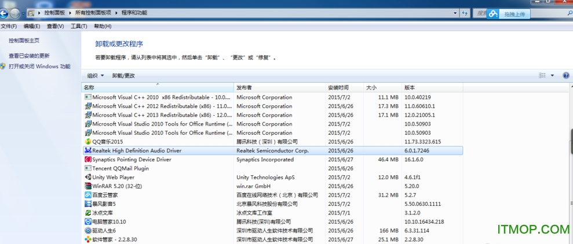
Task: Expand the recent pages arrow by navigation buttons
Action: click(x=23, y=14)
